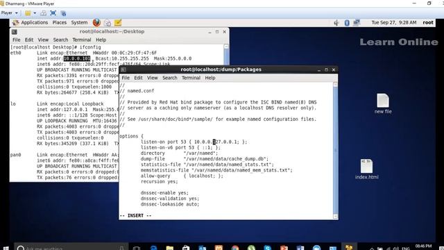Open Search menu in dump/Packages terminal
The width and height of the screenshot is (444, 250).
[169, 78]
